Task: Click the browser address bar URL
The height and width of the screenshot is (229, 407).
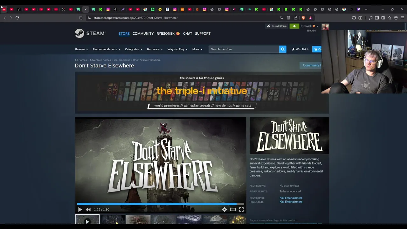Action: 136,18
